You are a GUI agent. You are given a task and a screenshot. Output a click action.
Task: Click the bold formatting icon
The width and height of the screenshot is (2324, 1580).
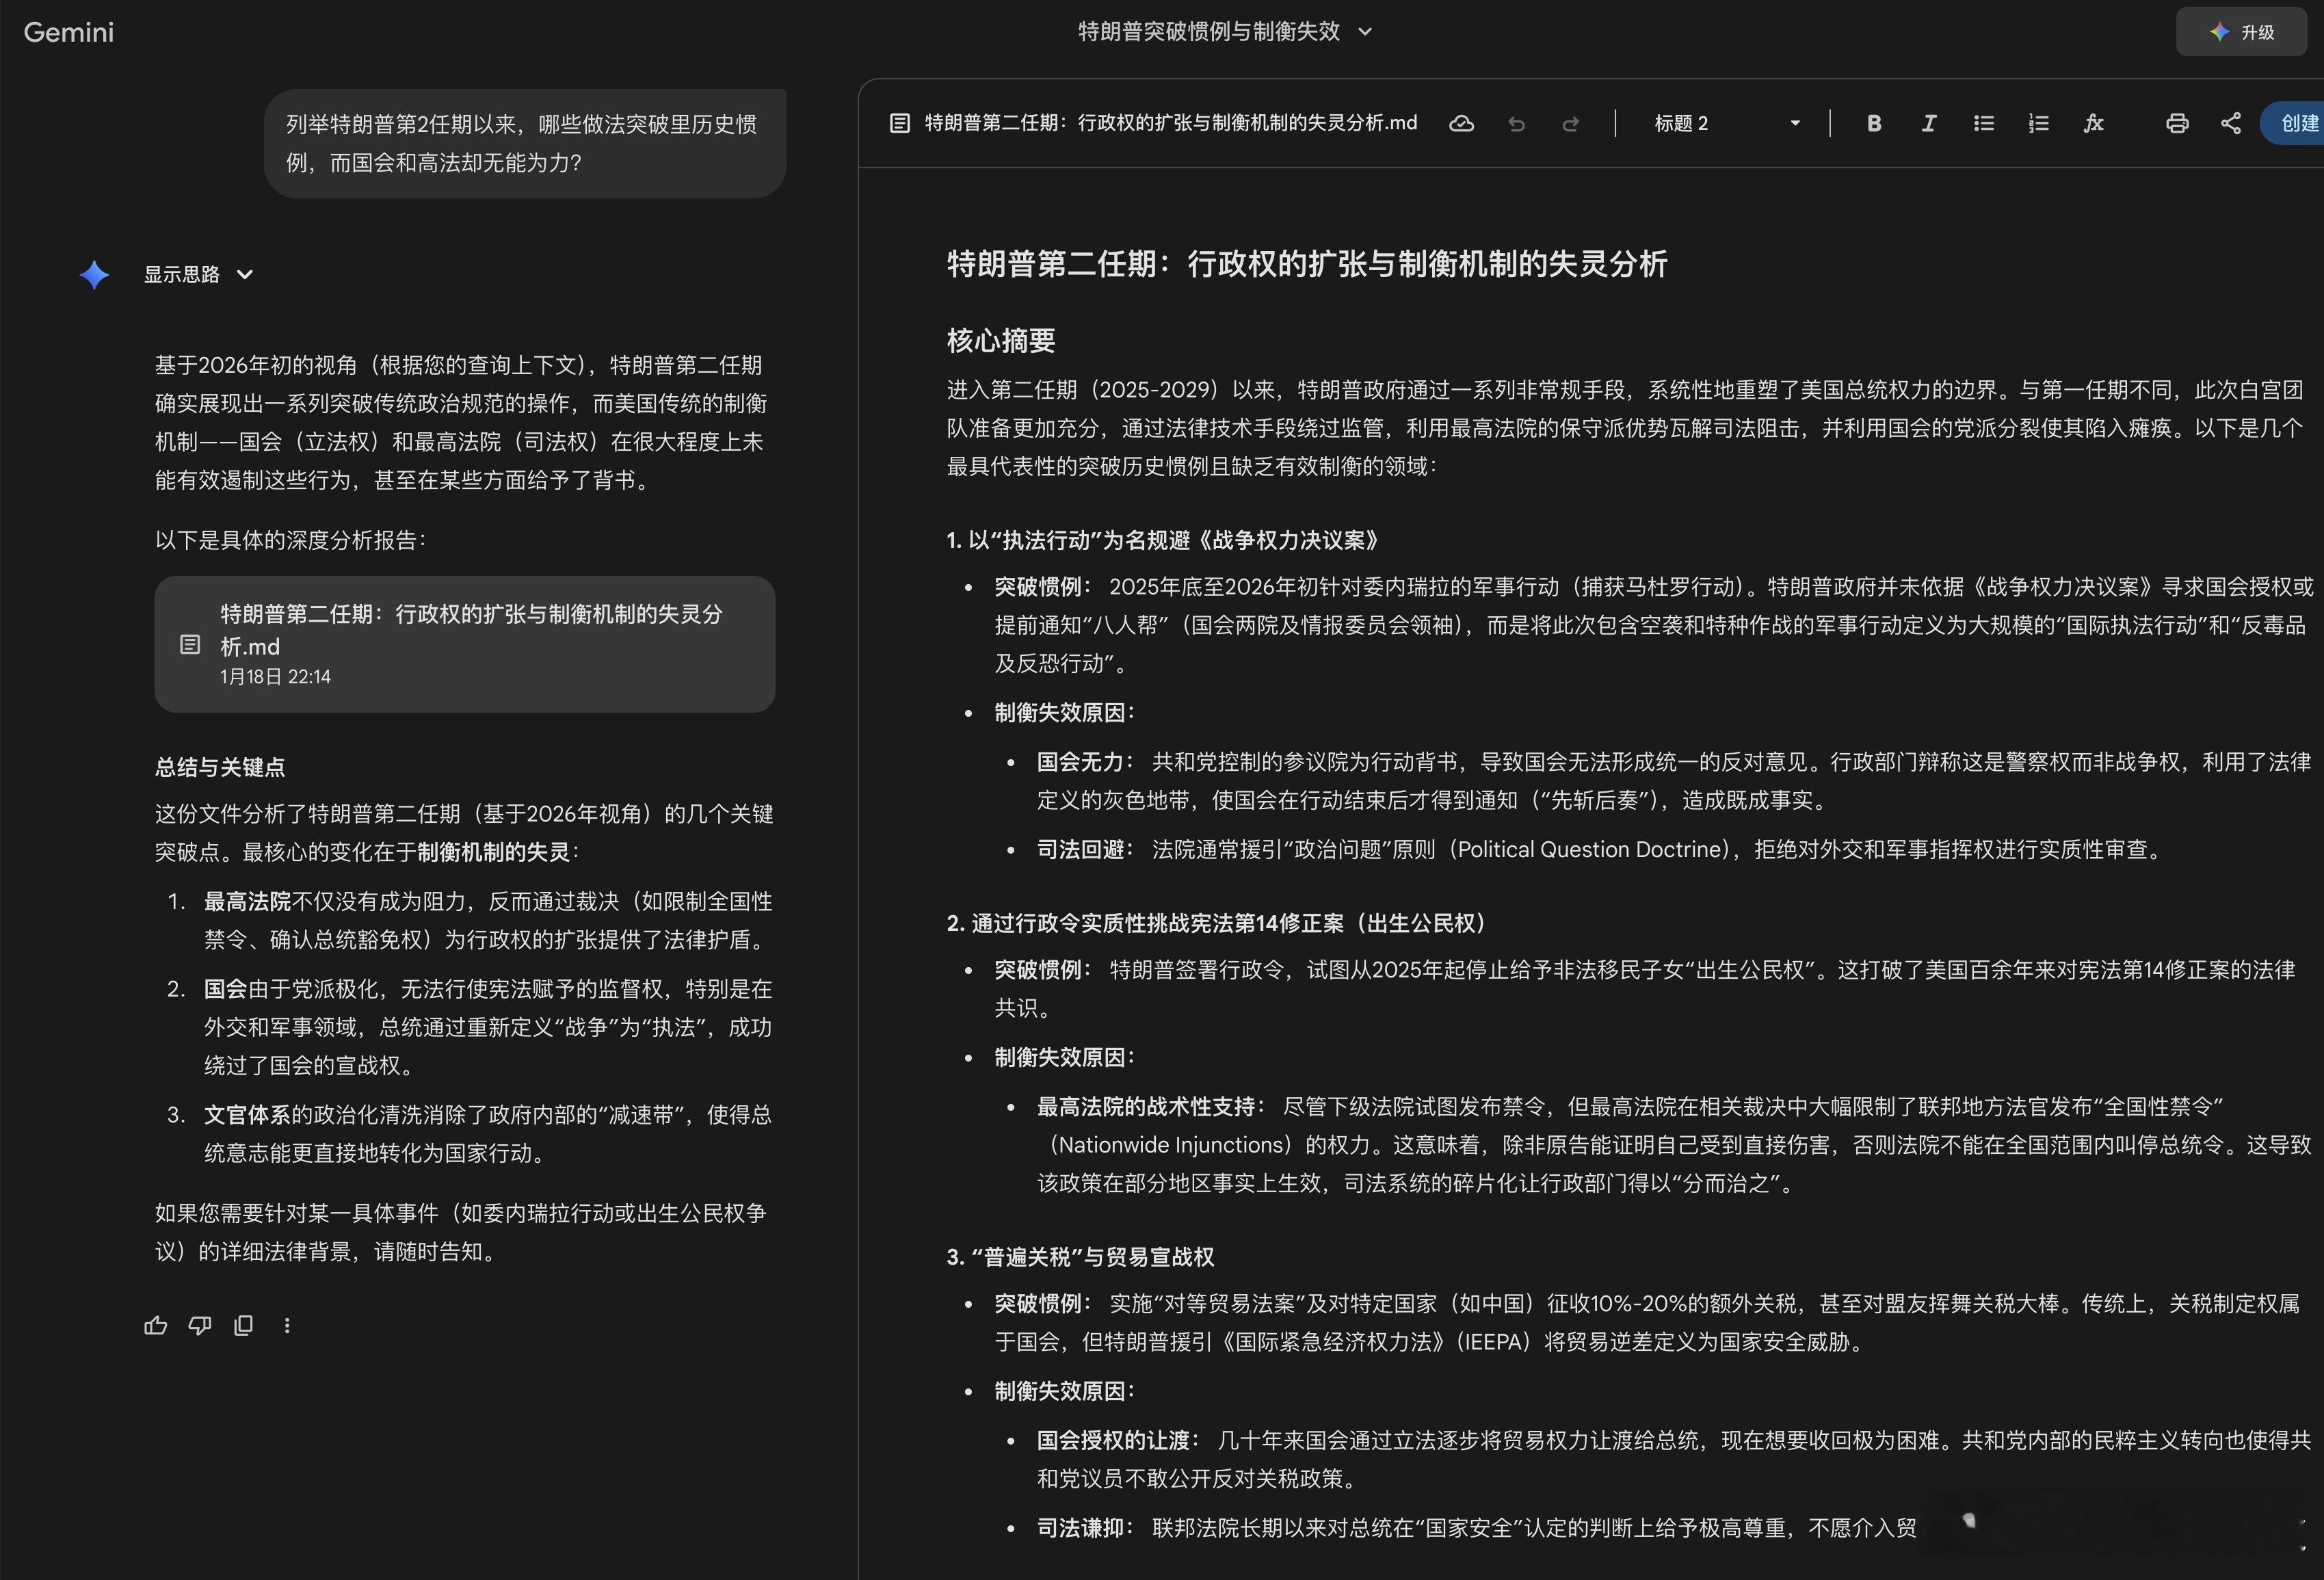tap(1874, 123)
